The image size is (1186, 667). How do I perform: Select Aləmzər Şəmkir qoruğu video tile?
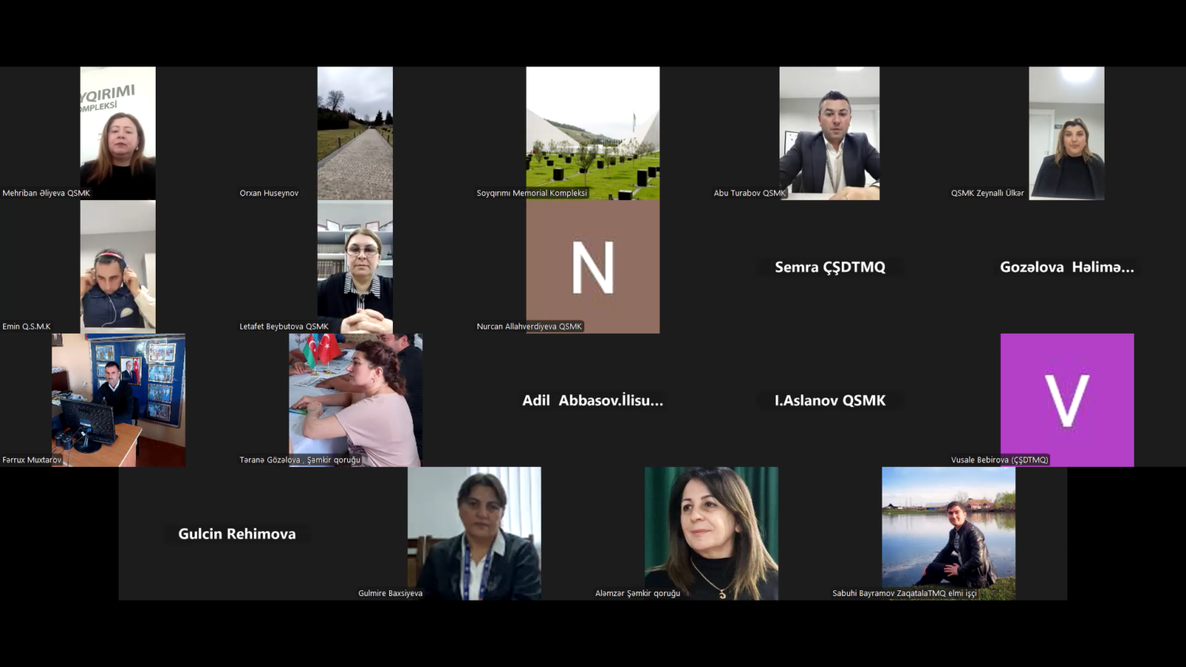point(711,533)
